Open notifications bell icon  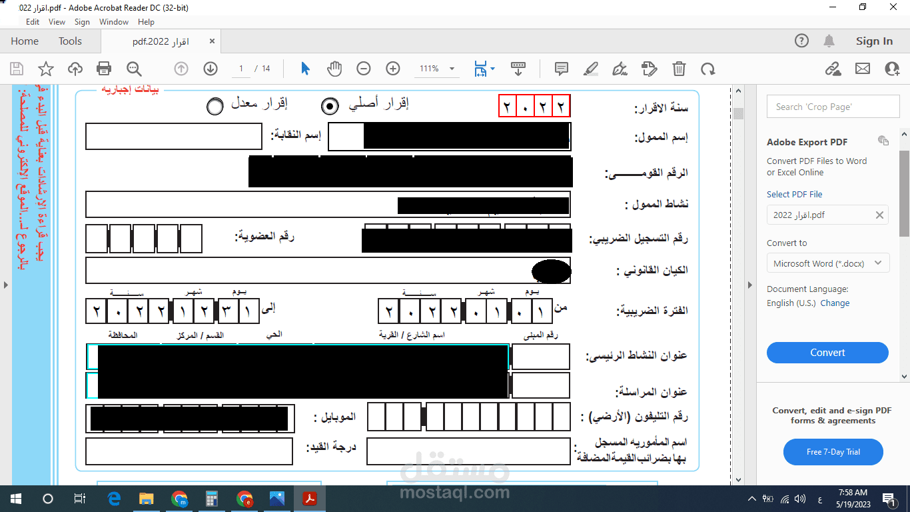829,41
